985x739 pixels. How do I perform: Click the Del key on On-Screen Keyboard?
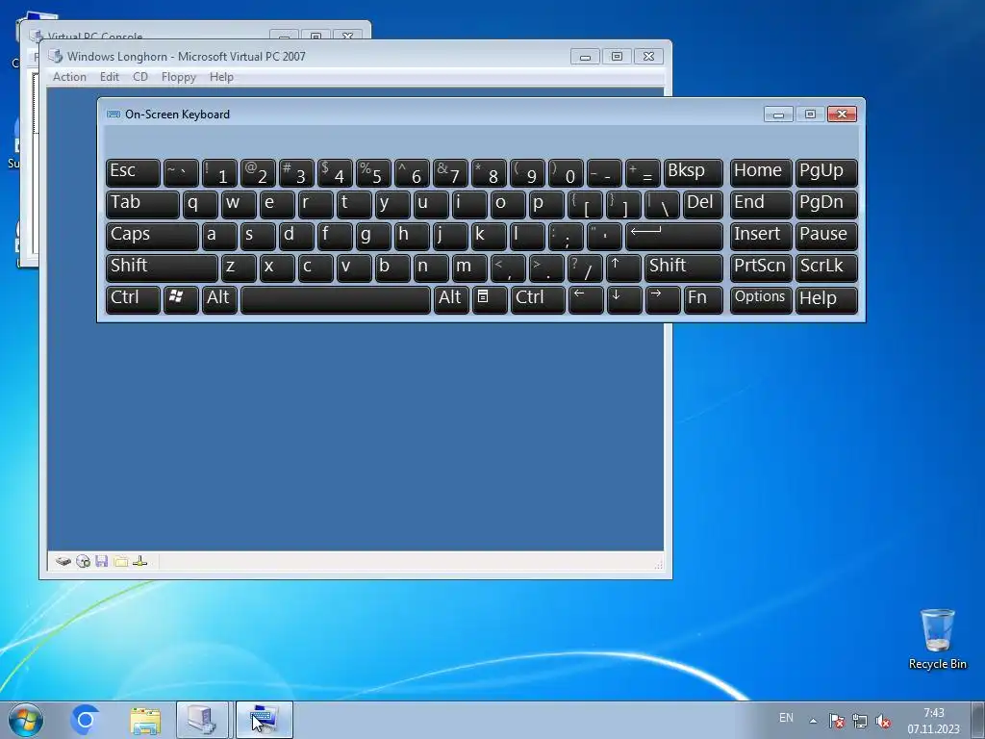[x=702, y=204]
